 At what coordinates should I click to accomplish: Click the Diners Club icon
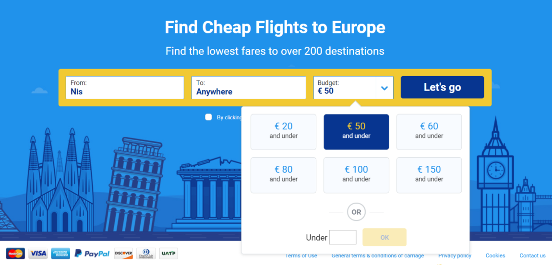[146, 253]
